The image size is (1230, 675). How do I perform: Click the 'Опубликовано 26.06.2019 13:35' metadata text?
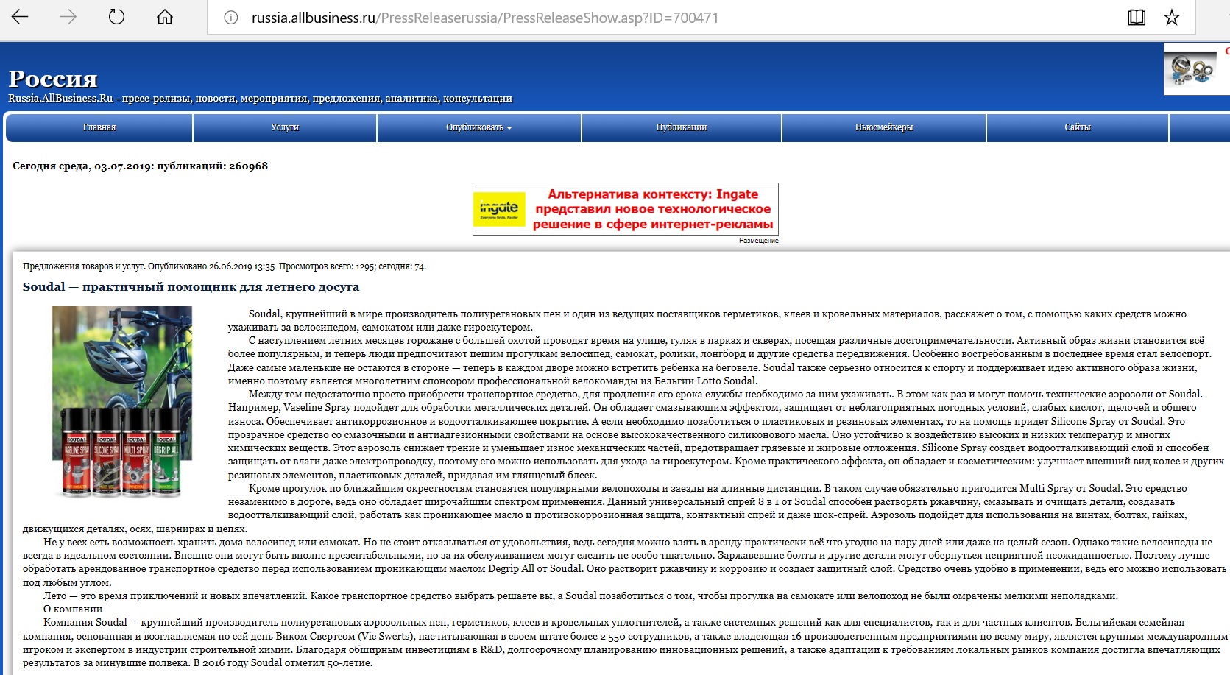211,266
